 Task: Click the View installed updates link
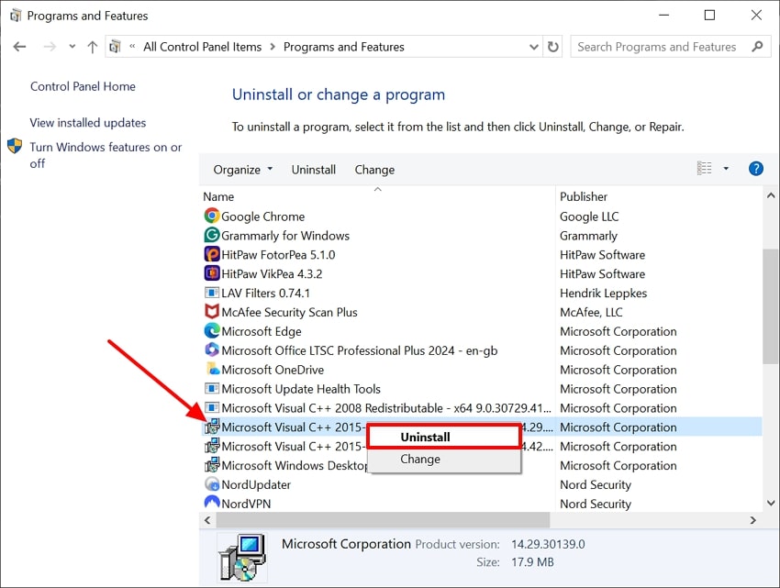(x=87, y=122)
